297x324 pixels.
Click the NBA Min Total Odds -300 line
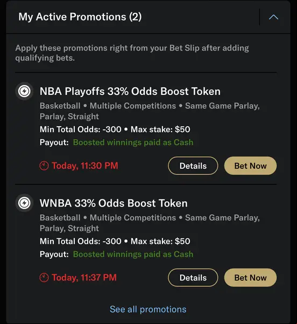pyautogui.click(x=115, y=129)
